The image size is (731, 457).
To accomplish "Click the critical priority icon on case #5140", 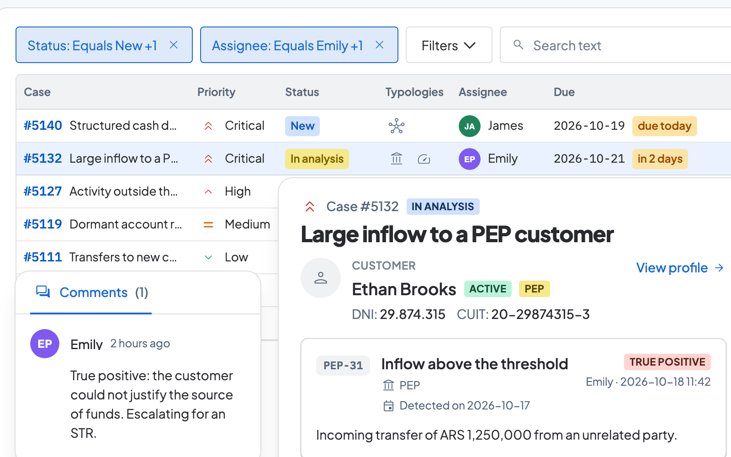I will 208,126.
